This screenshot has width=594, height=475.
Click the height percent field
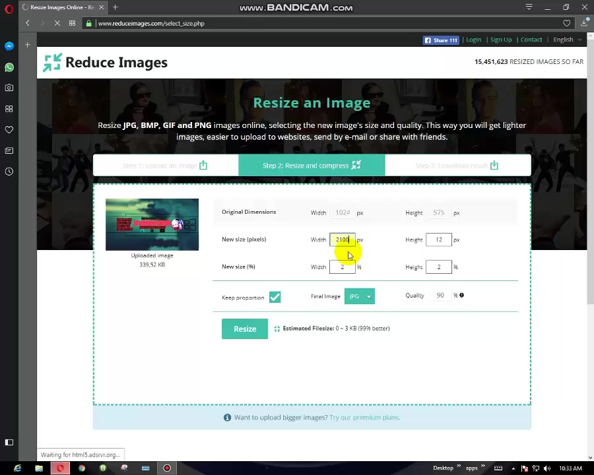[439, 267]
